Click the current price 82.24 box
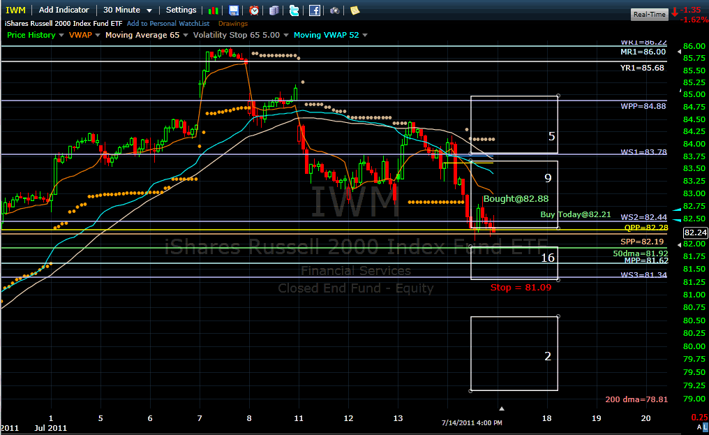Viewport: 709px width, 435px height. pos(695,233)
